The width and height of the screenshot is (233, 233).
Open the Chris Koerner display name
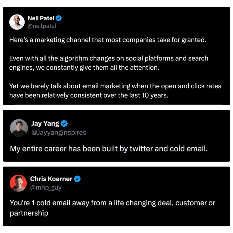(x=51, y=179)
